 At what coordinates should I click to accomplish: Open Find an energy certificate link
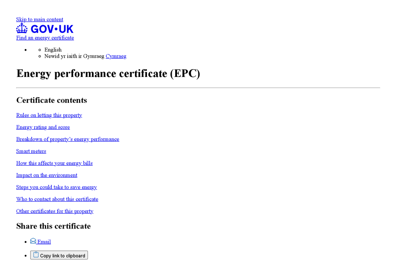coord(45,38)
